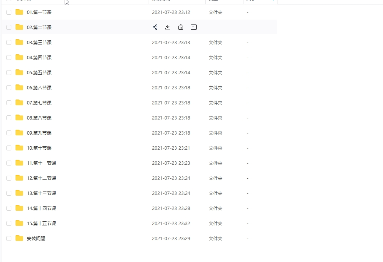Click the folder icon of 05.第五节课

pyautogui.click(x=19, y=72)
